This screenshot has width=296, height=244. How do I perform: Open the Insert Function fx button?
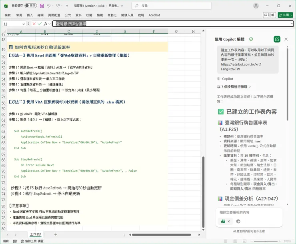45,24
